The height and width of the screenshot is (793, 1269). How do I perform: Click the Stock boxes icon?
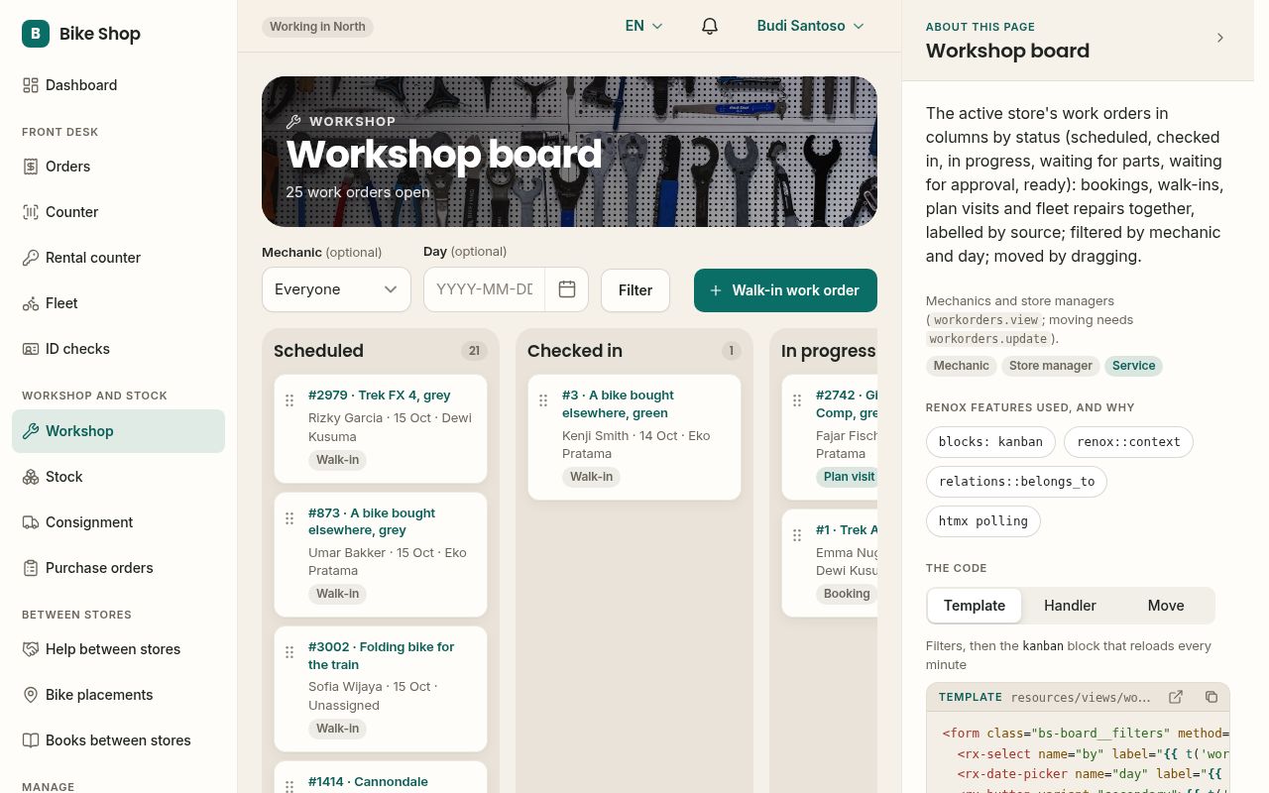[x=31, y=477]
